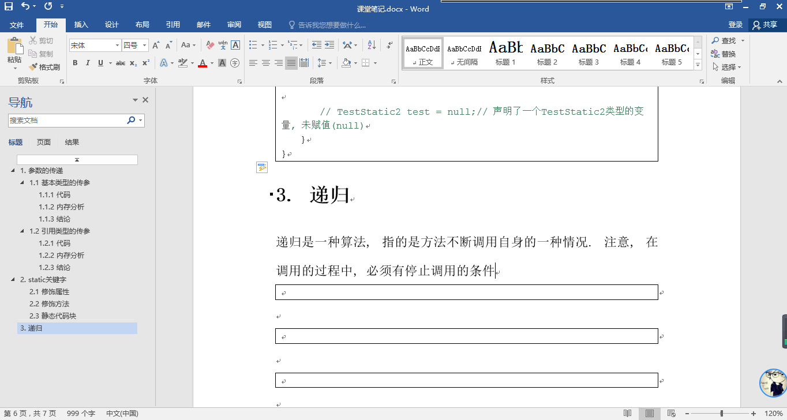
Task: Switch to the 插入 ribbon tab
Action: coord(81,25)
